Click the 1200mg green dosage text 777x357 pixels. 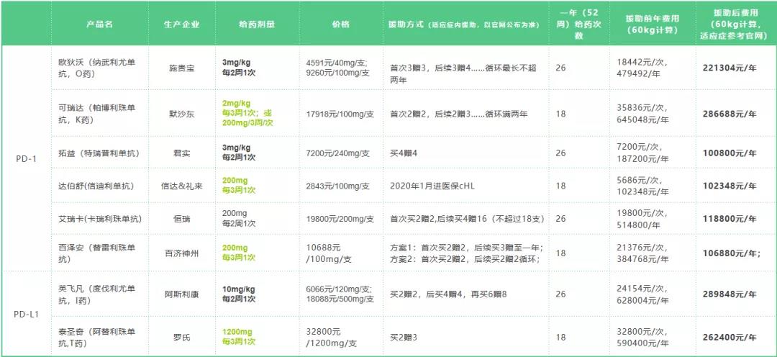point(238,332)
